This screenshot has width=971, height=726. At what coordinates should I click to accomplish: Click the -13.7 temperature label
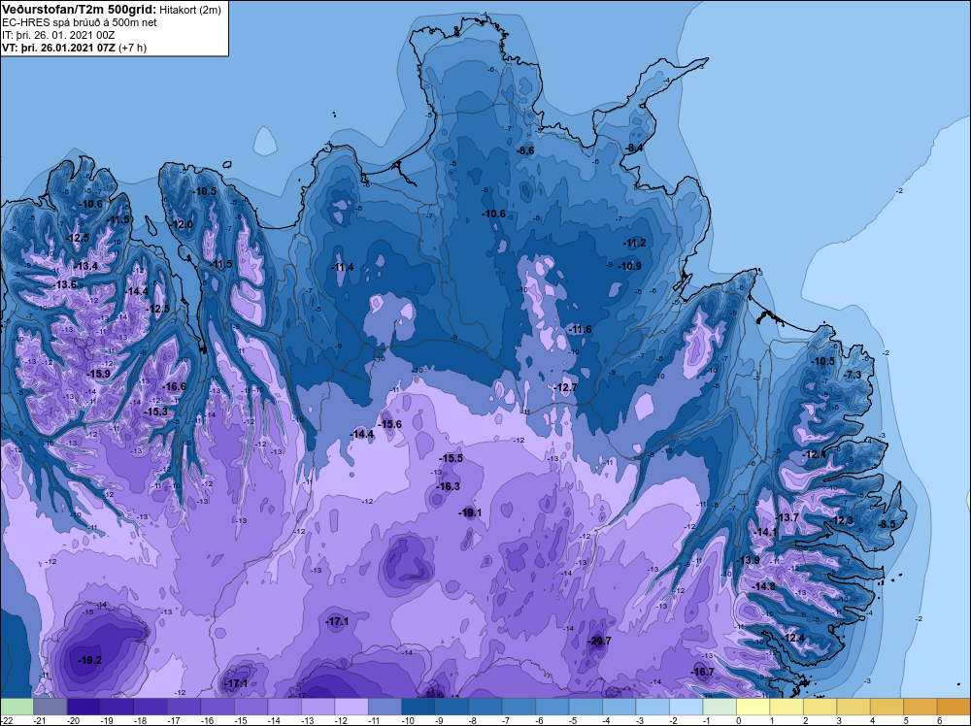pyautogui.click(x=787, y=518)
